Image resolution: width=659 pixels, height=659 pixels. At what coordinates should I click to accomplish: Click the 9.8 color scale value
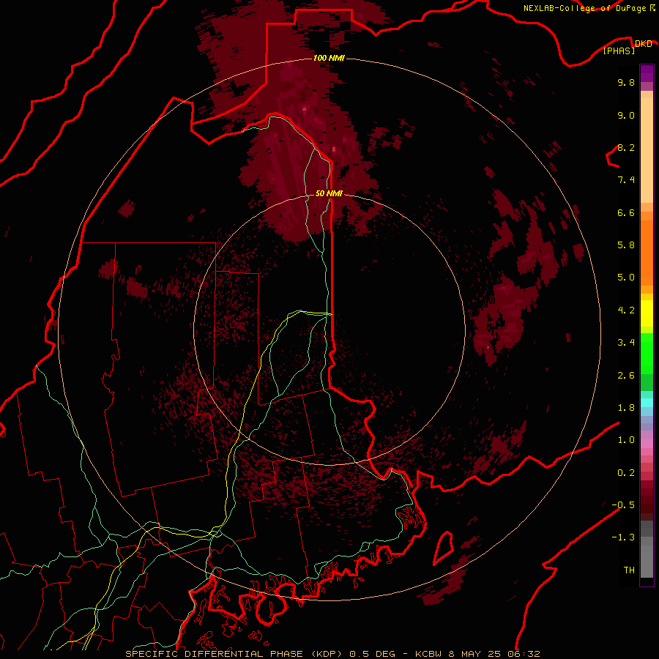pyautogui.click(x=626, y=82)
